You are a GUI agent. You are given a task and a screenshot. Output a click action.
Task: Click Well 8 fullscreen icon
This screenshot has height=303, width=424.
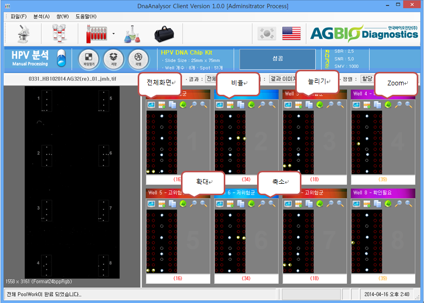pyautogui.click(x=357, y=204)
